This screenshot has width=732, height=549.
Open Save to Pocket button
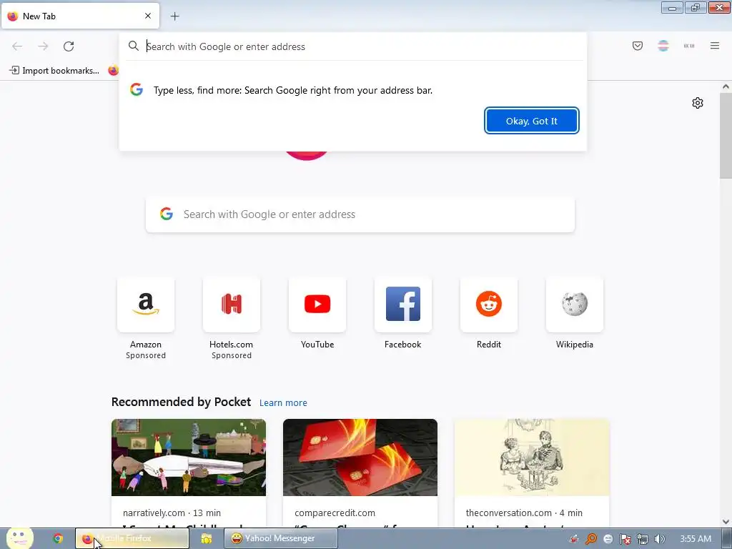click(637, 46)
